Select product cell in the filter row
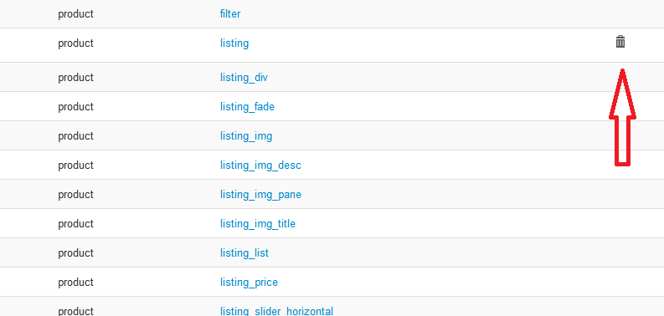664x316 pixels. pyautogui.click(x=75, y=14)
